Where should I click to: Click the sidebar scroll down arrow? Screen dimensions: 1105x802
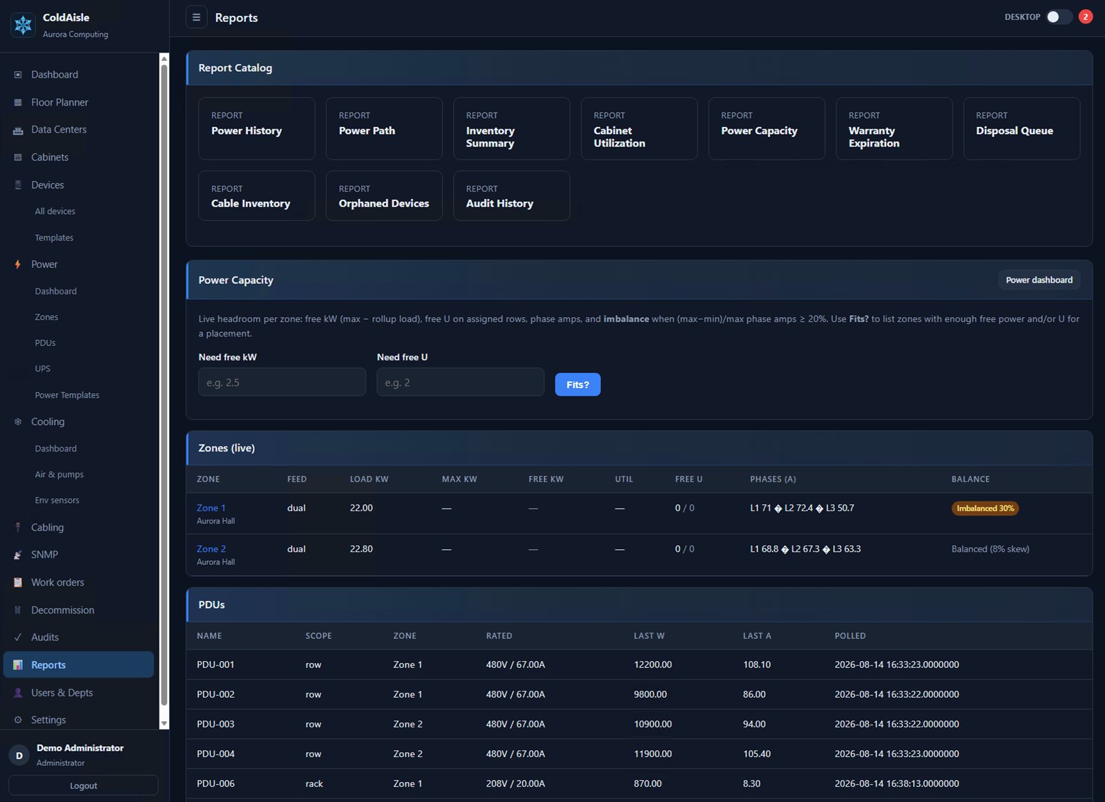click(164, 723)
